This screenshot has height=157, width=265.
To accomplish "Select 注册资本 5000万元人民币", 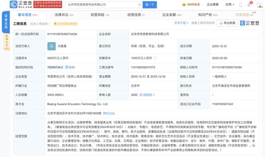I will tap(58, 58).
